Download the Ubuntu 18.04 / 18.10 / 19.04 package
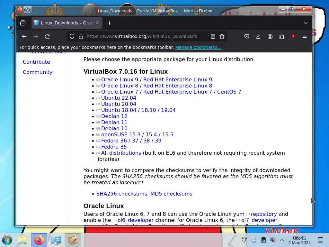Image resolution: width=329 pixels, height=247 pixels. [138, 110]
